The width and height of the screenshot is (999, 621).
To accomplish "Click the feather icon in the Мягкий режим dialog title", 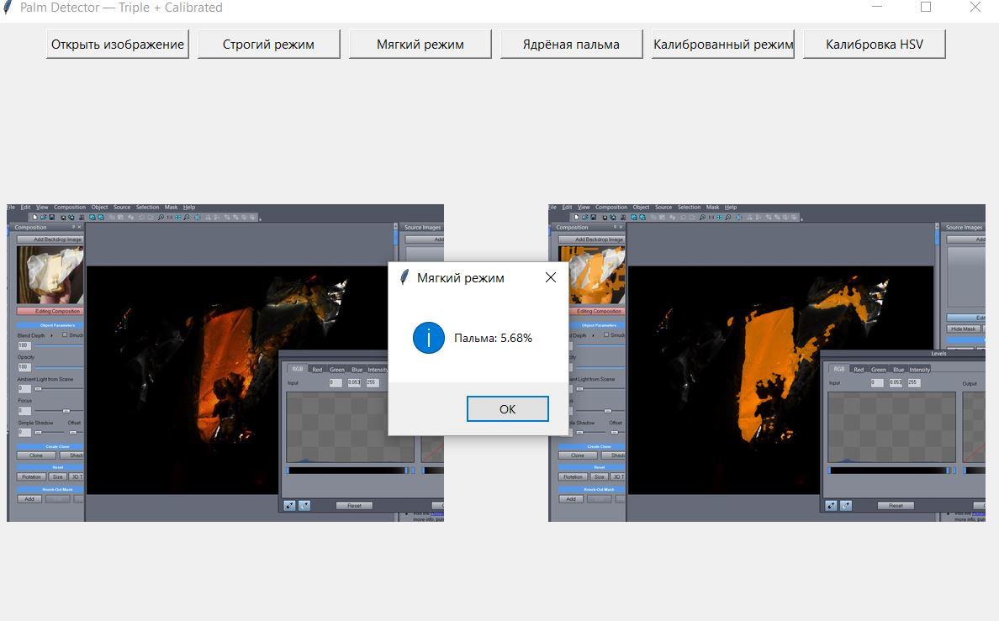I will pyautogui.click(x=404, y=277).
